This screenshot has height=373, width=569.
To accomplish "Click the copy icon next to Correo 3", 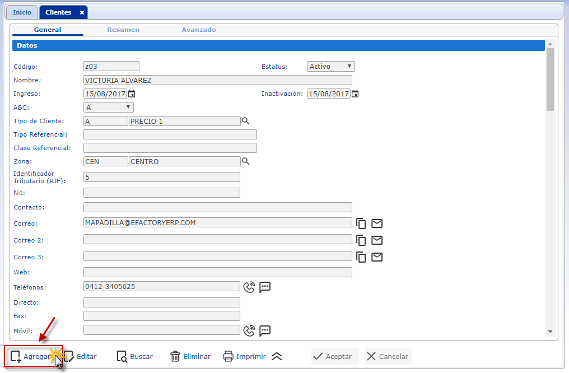I will (362, 257).
